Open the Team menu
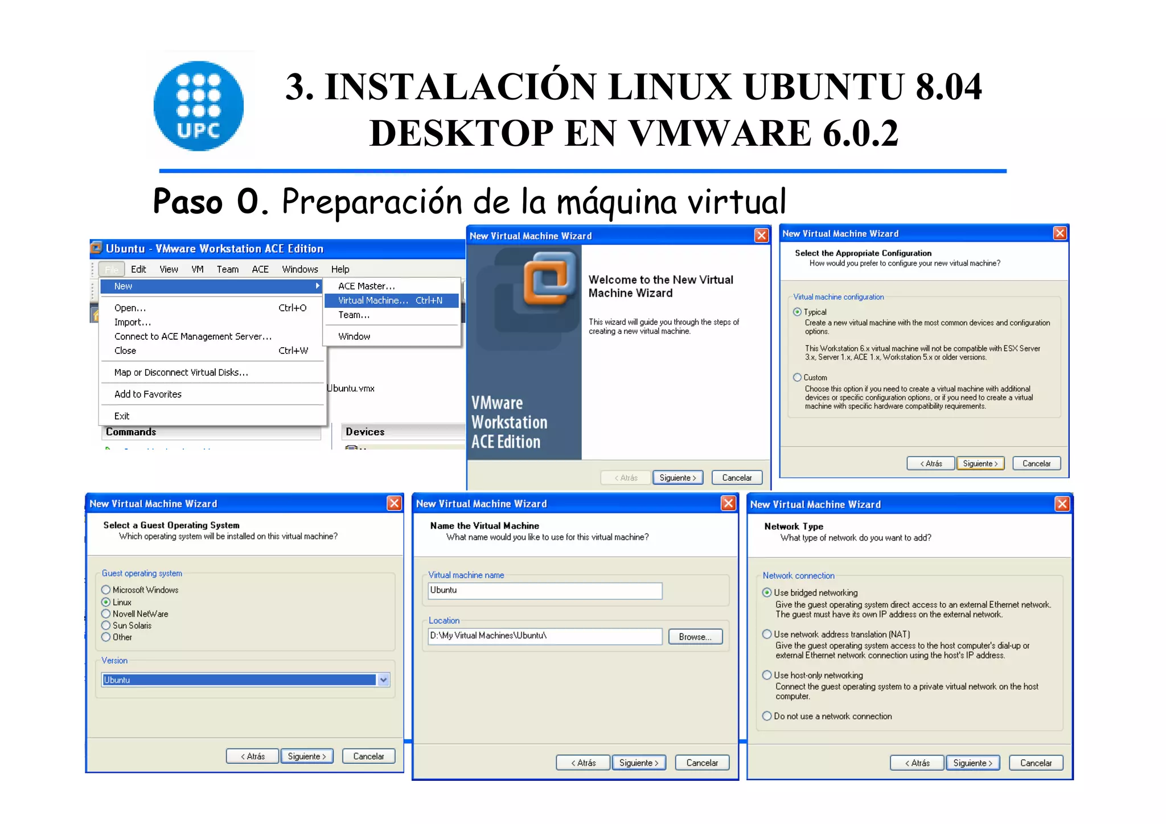 (x=228, y=269)
